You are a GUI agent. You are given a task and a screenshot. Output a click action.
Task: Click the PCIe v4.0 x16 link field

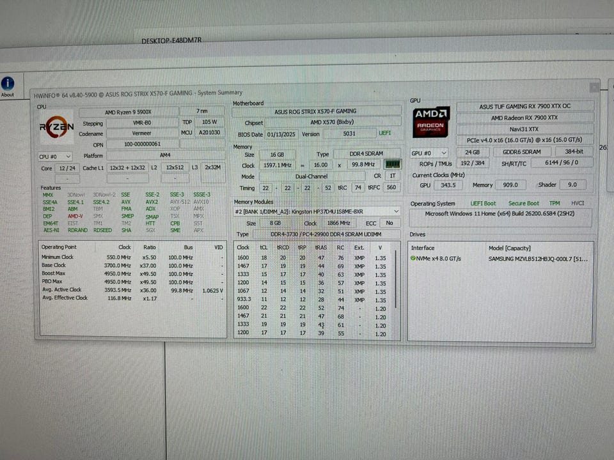coord(524,140)
